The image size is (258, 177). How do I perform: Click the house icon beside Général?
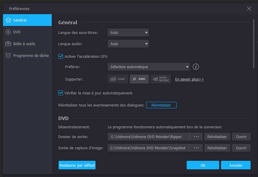tap(8, 20)
